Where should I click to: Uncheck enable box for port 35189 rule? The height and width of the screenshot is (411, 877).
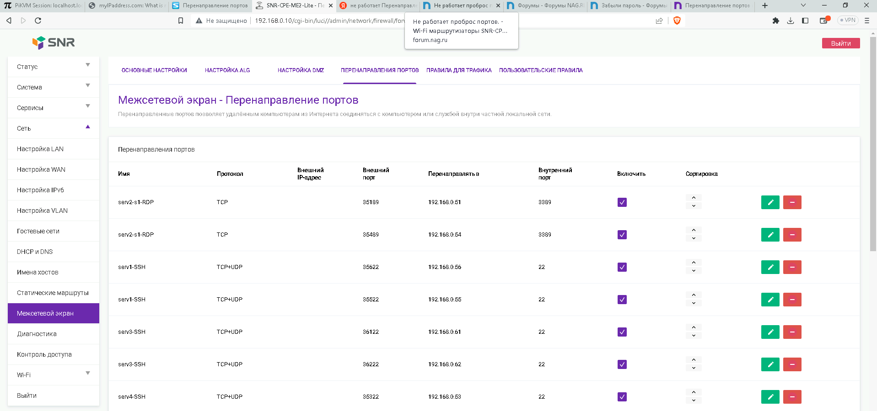pyautogui.click(x=622, y=202)
